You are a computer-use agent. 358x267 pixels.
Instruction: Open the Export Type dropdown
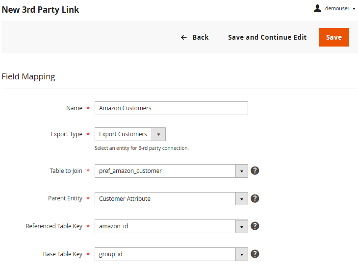[x=130, y=134]
